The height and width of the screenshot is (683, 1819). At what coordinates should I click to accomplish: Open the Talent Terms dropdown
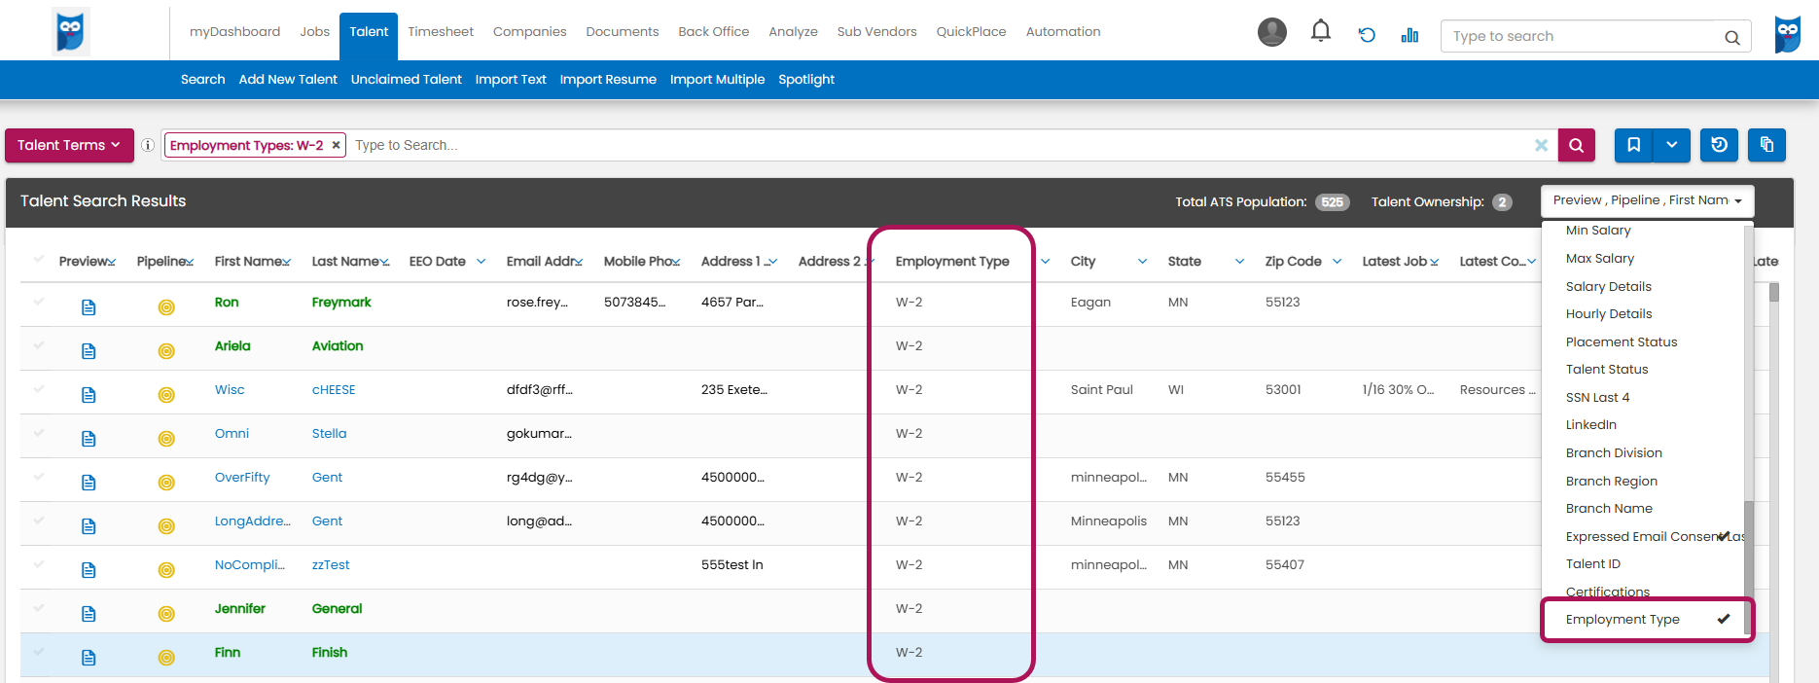coord(68,145)
